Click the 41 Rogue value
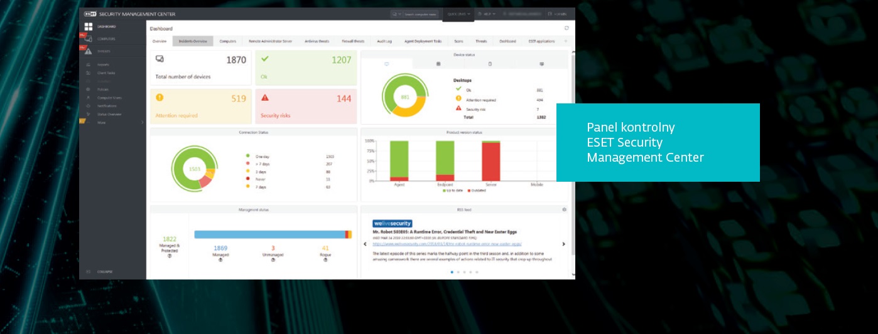878x334 pixels. click(x=325, y=248)
